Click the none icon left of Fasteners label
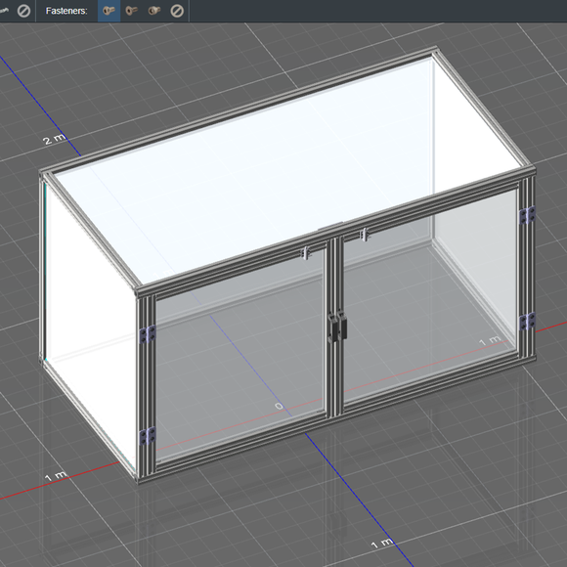Screen dimensions: 567x567 [23, 11]
